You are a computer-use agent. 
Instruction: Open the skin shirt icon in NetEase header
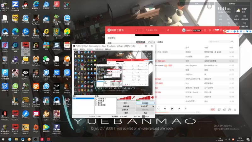[205, 30]
